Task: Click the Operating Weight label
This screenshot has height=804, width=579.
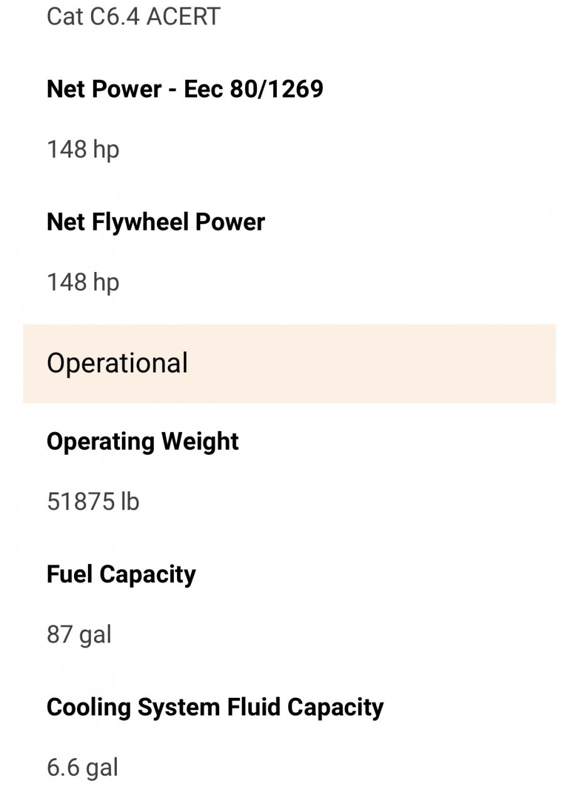Action: coord(143,442)
